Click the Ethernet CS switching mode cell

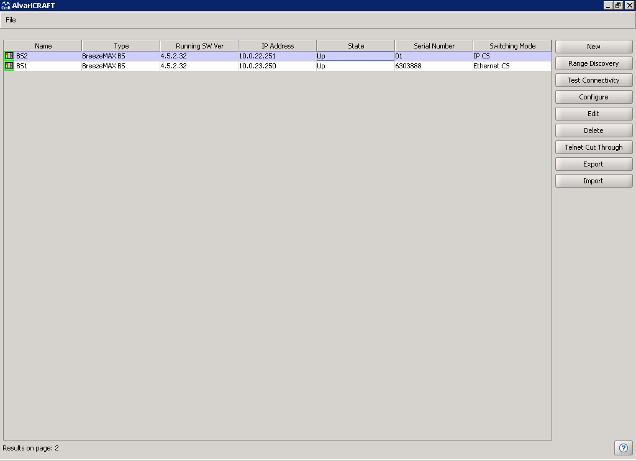[x=512, y=66]
